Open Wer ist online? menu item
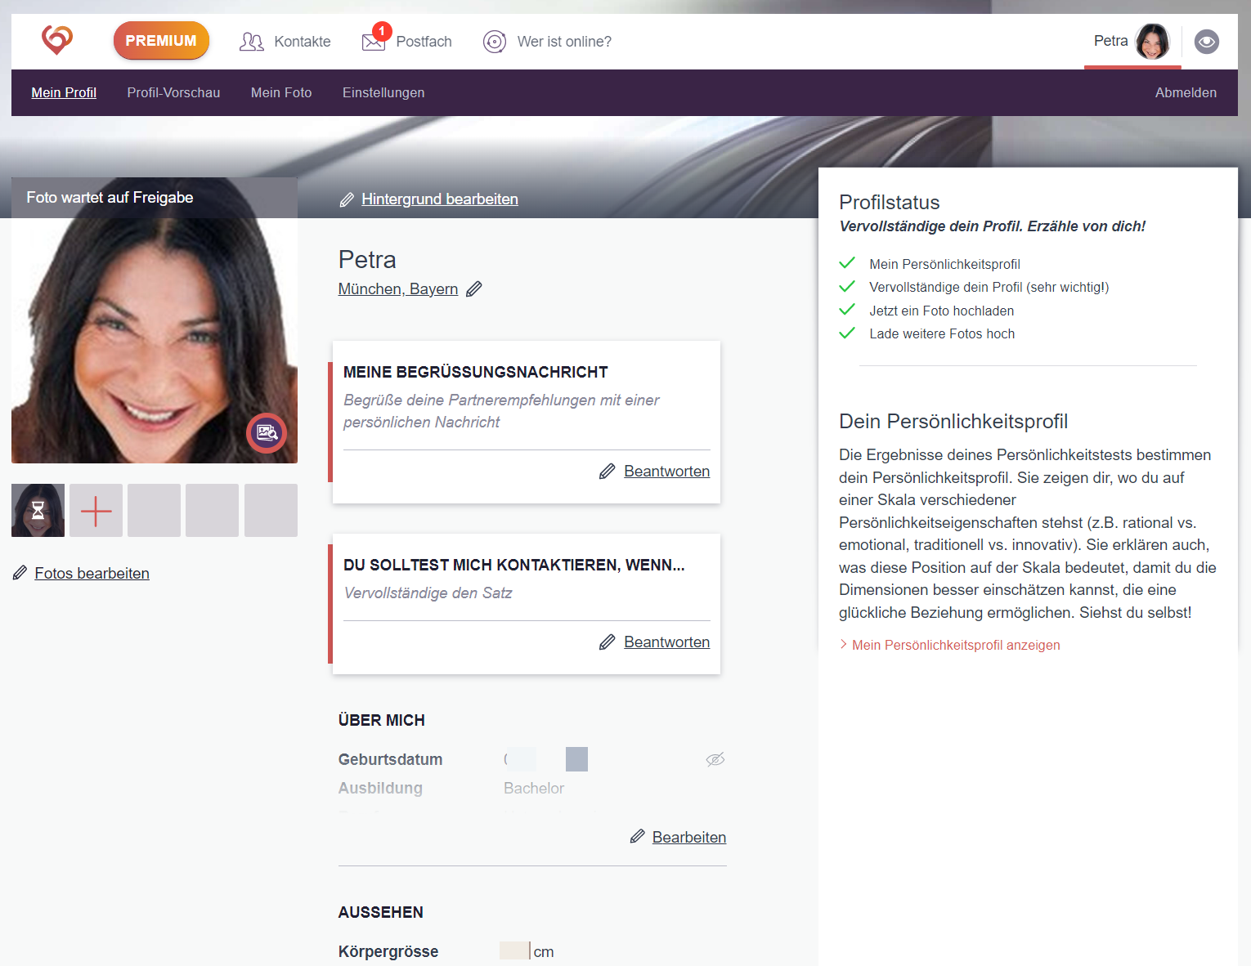The height and width of the screenshot is (966, 1251). tap(564, 42)
